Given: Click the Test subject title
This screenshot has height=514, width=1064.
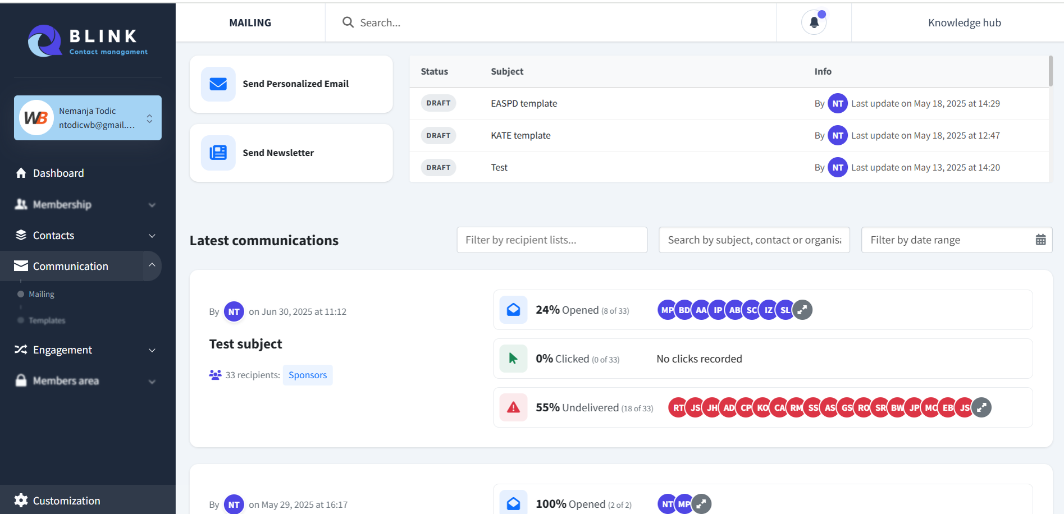Looking at the screenshot, I should pos(245,344).
